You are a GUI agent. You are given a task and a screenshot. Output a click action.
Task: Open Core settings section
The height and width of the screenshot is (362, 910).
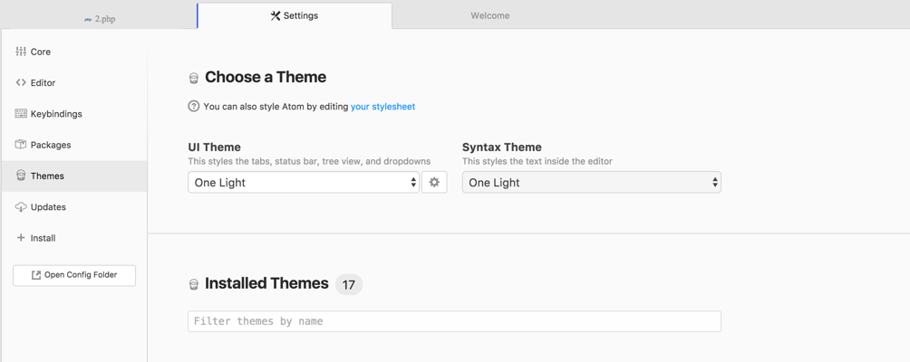point(74,52)
